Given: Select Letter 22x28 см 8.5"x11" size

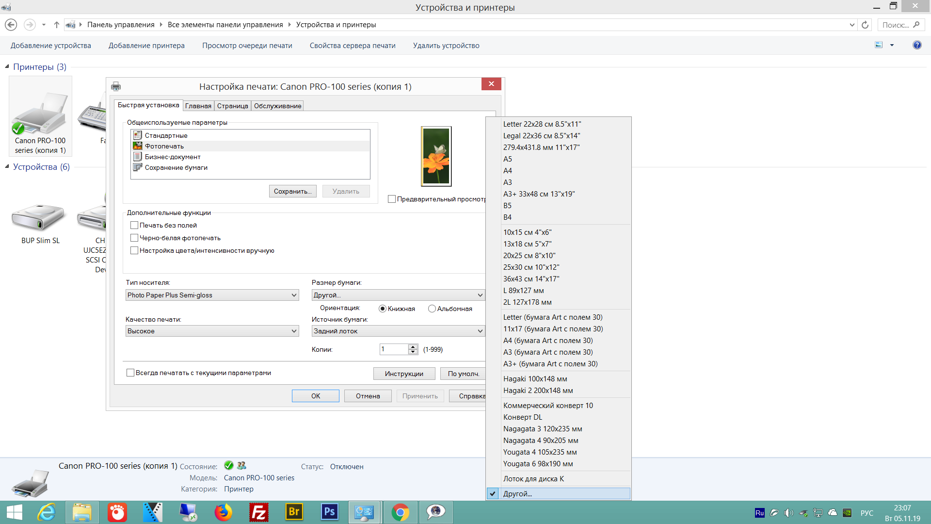Looking at the screenshot, I should coord(559,124).
